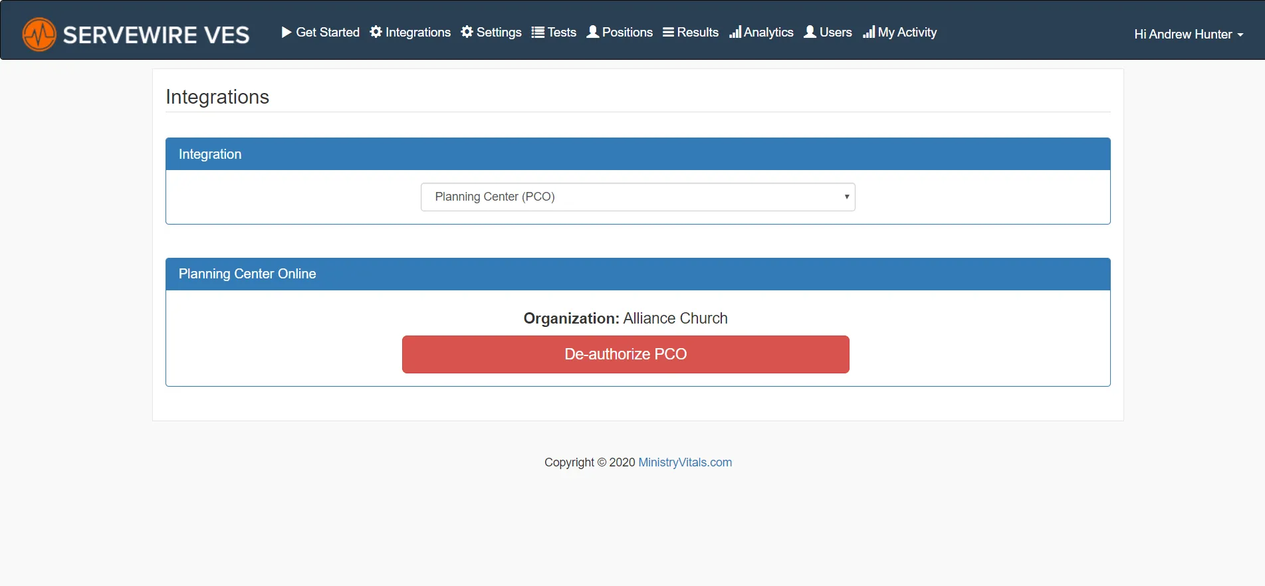Go to Integrations in navbar
Viewport: 1265px width, 586px height.
pyautogui.click(x=410, y=32)
